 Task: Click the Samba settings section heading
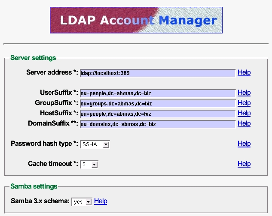pos(34,186)
